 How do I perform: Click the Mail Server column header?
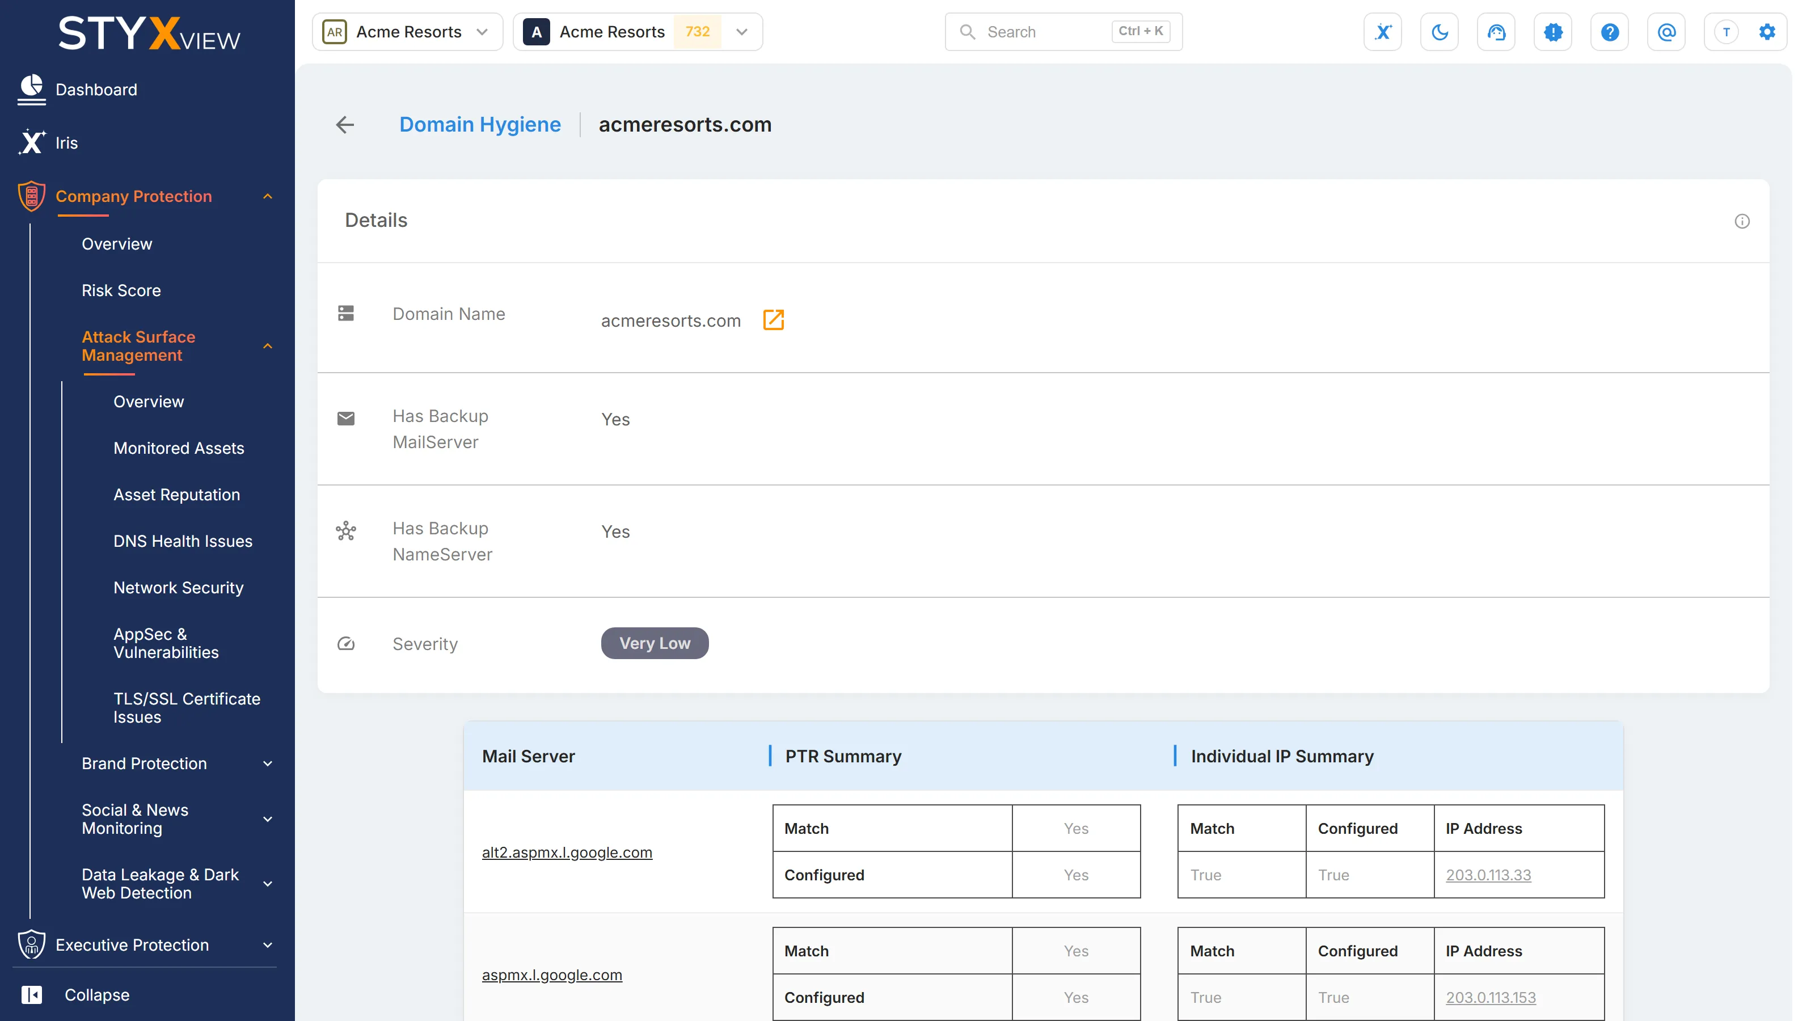(x=529, y=756)
